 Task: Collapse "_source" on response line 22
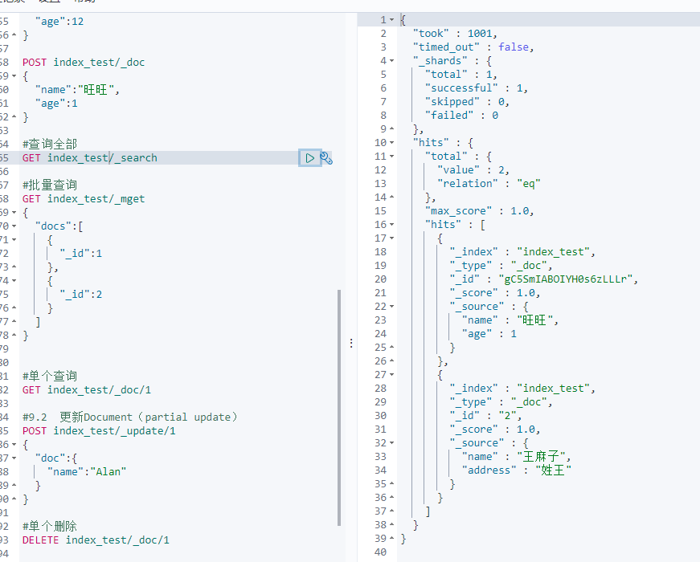click(391, 307)
